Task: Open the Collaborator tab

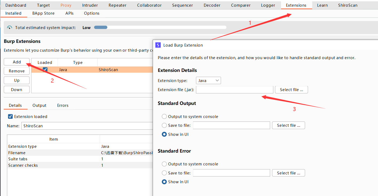Action: (149, 5)
